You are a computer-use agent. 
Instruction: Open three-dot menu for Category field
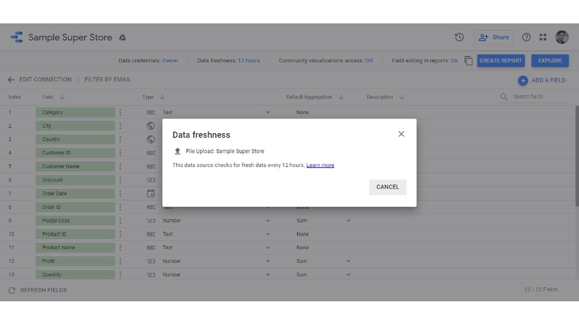point(120,112)
